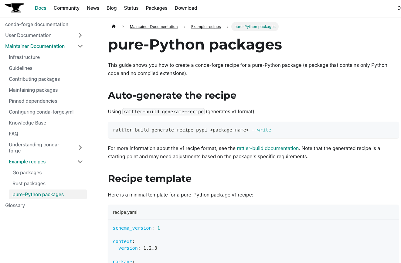Click the Maintainer Documentation breadcrumb

click(154, 27)
